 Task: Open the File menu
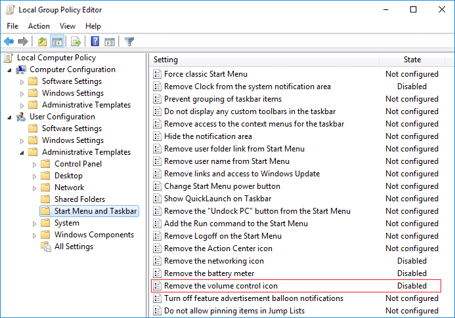[12, 26]
